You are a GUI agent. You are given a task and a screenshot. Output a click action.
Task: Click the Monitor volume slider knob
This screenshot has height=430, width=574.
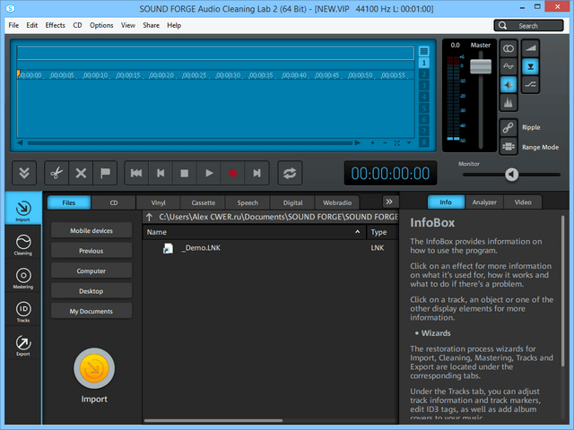click(x=511, y=175)
